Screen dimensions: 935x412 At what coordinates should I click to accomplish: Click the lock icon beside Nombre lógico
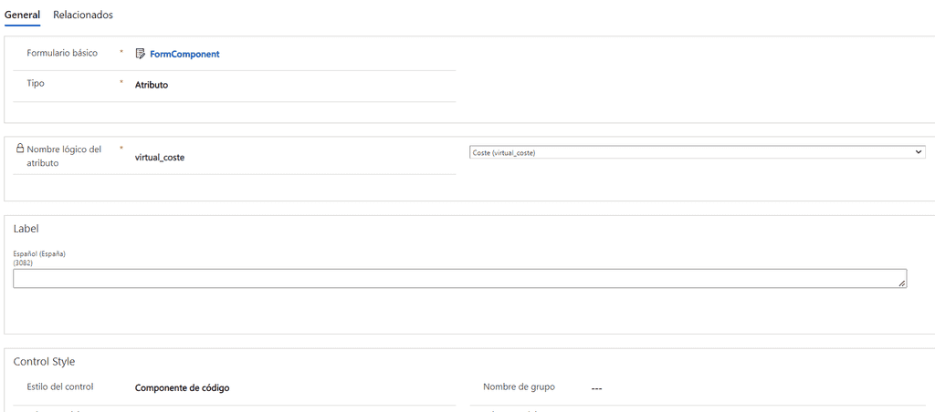(x=20, y=148)
